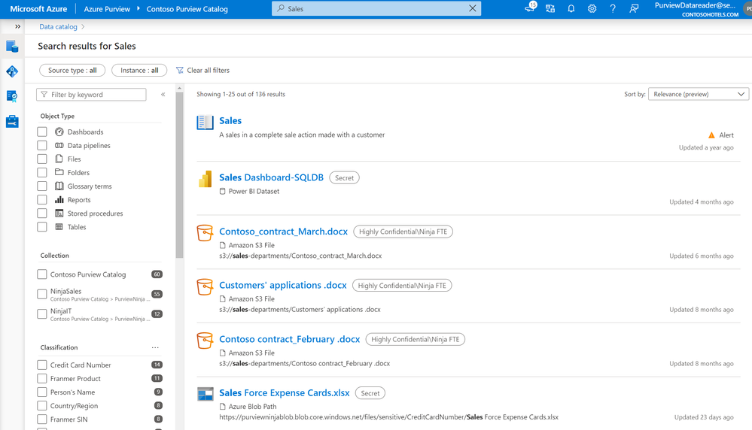The height and width of the screenshot is (430, 752).
Task: Click Clear all filters
Action: coord(203,71)
